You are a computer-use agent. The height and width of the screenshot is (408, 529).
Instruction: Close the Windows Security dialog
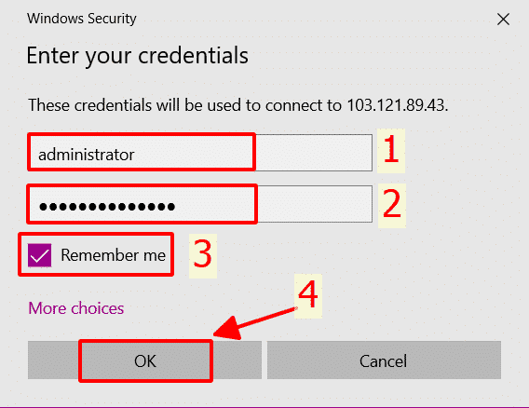click(x=503, y=20)
